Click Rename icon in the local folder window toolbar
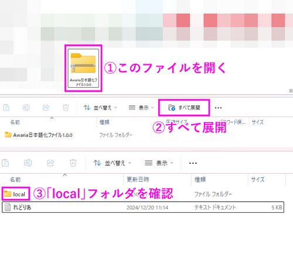293x262 pixels. coord(28,163)
